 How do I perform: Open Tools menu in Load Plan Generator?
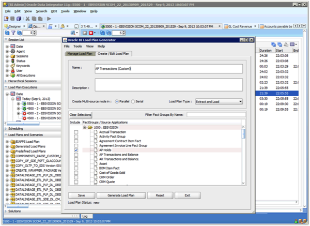click(x=78, y=47)
